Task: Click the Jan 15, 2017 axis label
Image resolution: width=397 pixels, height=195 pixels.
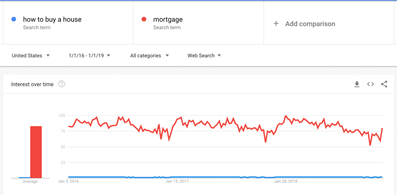Action: [x=177, y=181]
